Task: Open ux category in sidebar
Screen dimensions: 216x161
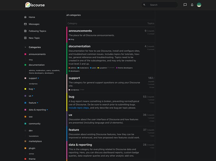Action: point(30,96)
